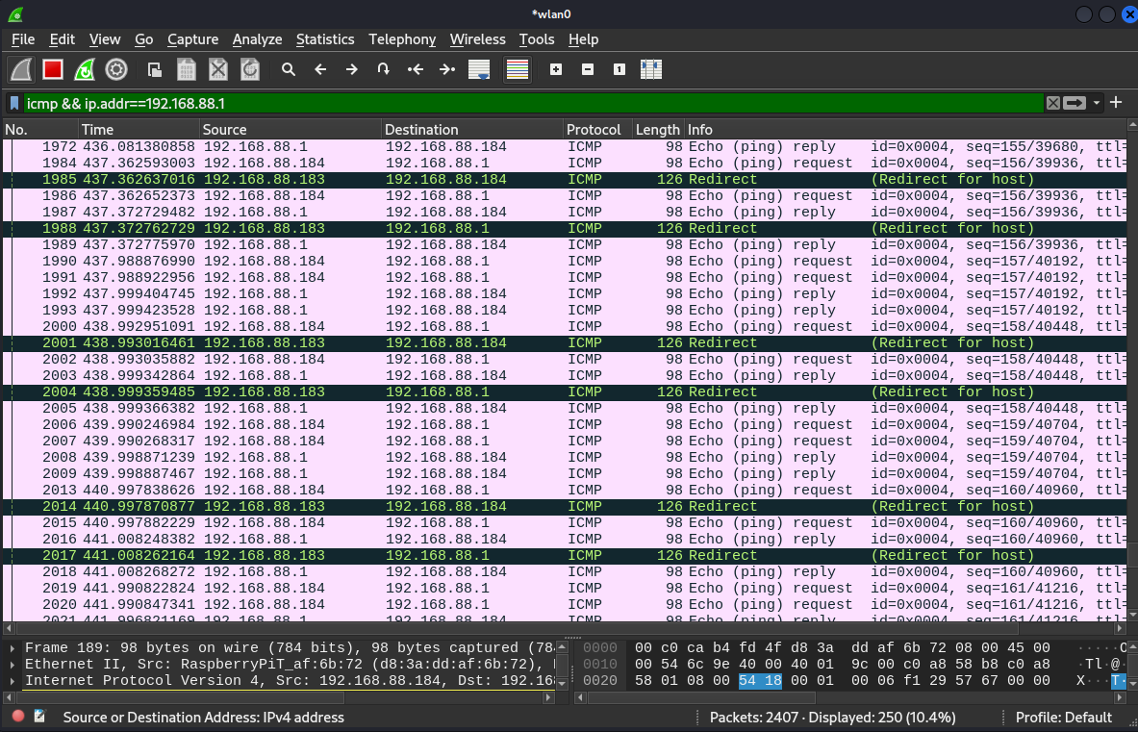The height and width of the screenshot is (732, 1138).
Task: Click the packet list horizontal scrollbar
Action: point(563,628)
